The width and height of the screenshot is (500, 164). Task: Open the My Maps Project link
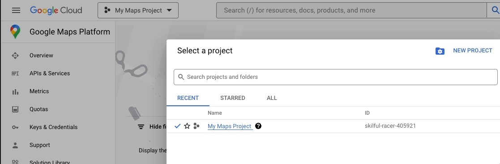coord(230,126)
